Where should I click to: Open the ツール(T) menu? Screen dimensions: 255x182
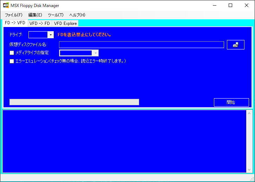pos(55,15)
